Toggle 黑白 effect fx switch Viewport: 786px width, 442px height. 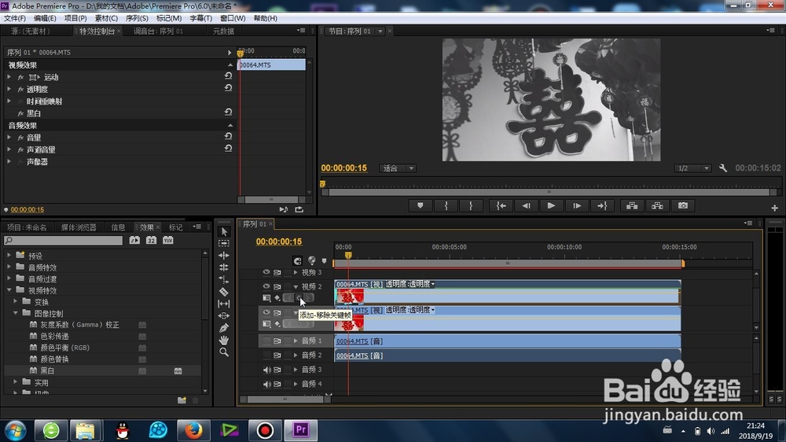20,113
